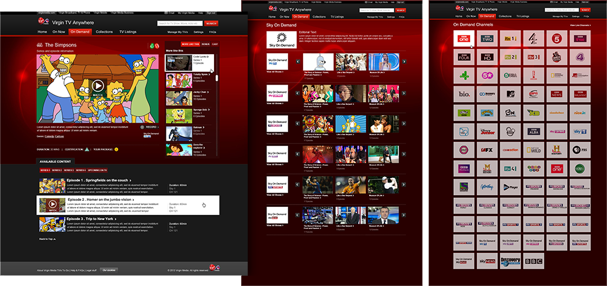Open Collections in the left navigation bar
The height and width of the screenshot is (286, 607).
(104, 31)
